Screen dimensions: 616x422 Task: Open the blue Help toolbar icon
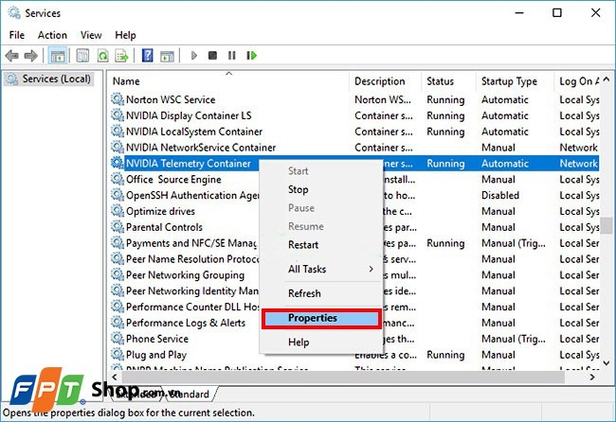point(147,55)
